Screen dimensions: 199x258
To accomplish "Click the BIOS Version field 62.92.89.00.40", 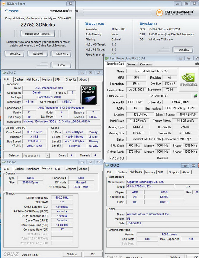I will pos(159,96).
